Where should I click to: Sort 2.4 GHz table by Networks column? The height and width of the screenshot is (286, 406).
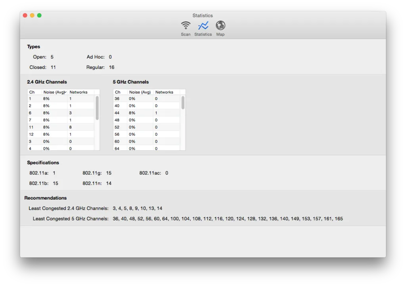pyautogui.click(x=79, y=92)
